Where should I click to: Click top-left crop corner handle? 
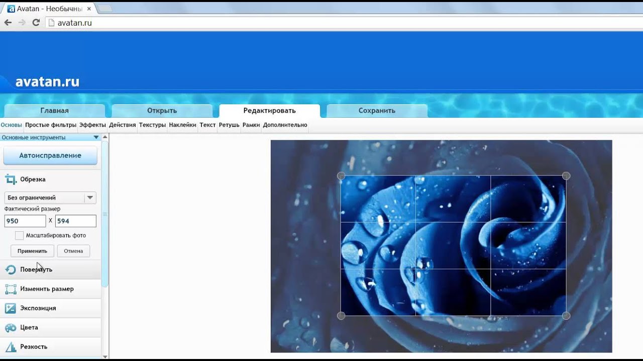pyautogui.click(x=341, y=176)
